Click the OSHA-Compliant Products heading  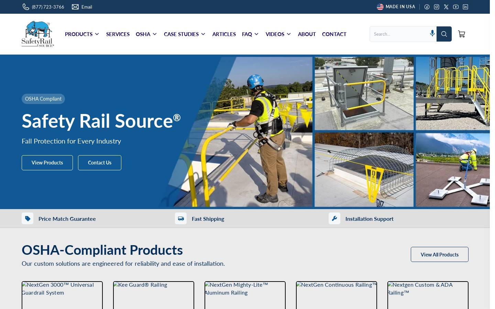click(102, 250)
